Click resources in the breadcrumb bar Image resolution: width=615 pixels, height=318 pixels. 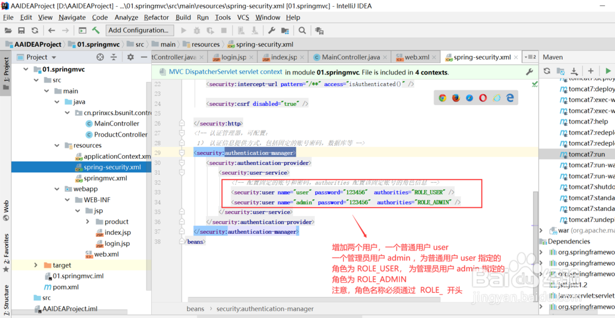click(206, 44)
